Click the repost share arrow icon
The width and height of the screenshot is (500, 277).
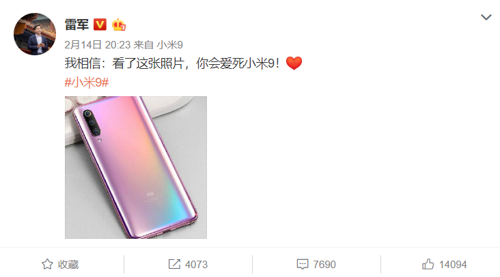click(174, 264)
